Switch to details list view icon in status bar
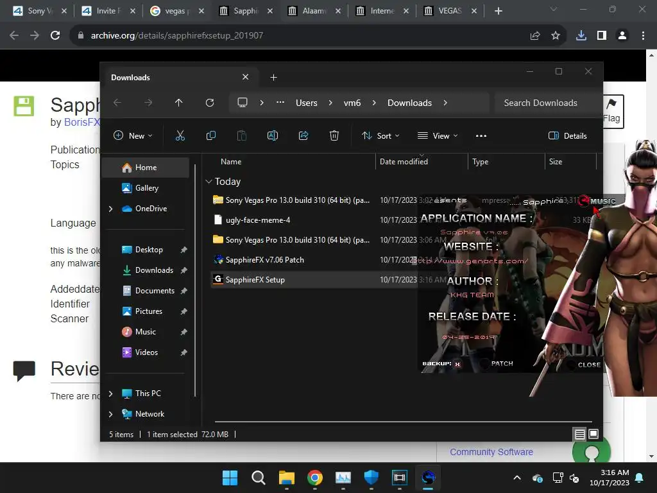Viewport: 657px width, 493px height. tap(579, 435)
